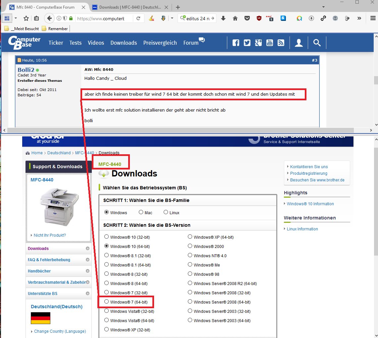
Task: Open ComputerBase YouTube icon
Action: coord(270,43)
